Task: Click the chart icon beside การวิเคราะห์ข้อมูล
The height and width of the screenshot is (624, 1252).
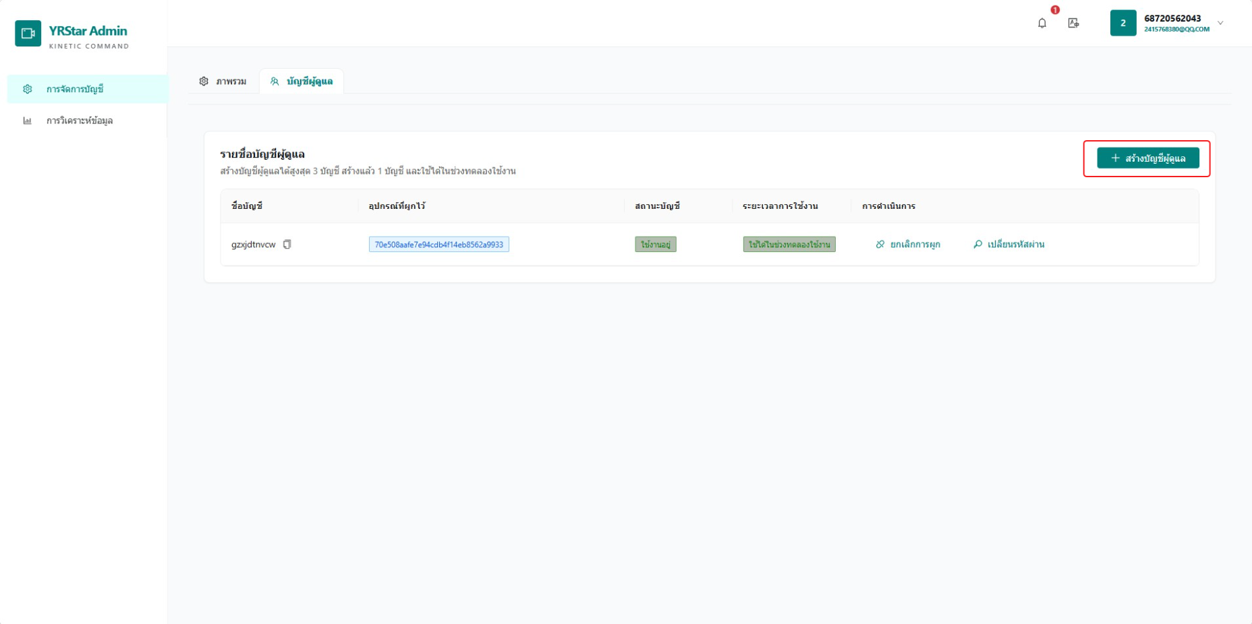Action: (x=28, y=121)
